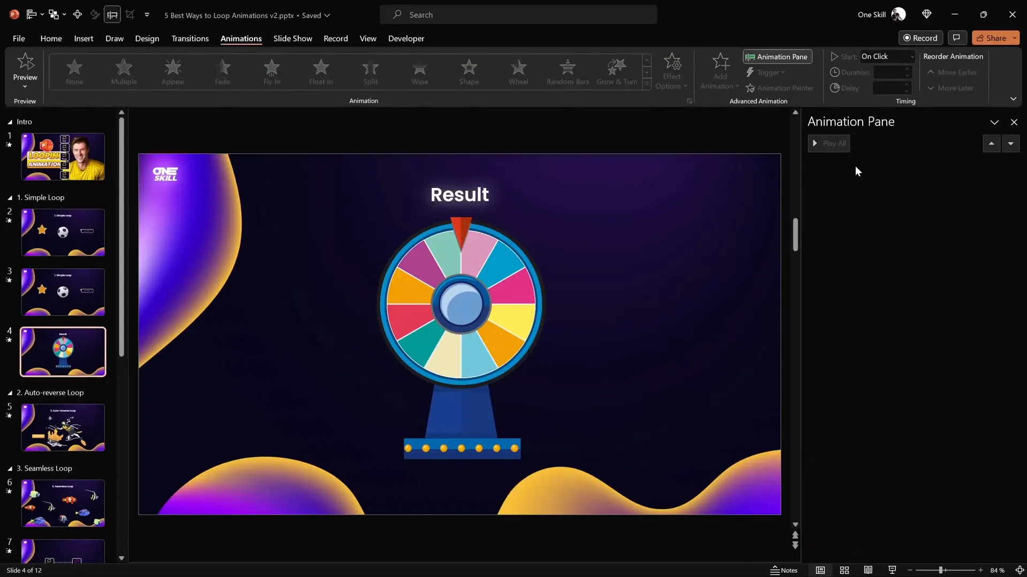Select the Wheel animation effect

[x=518, y=72]
